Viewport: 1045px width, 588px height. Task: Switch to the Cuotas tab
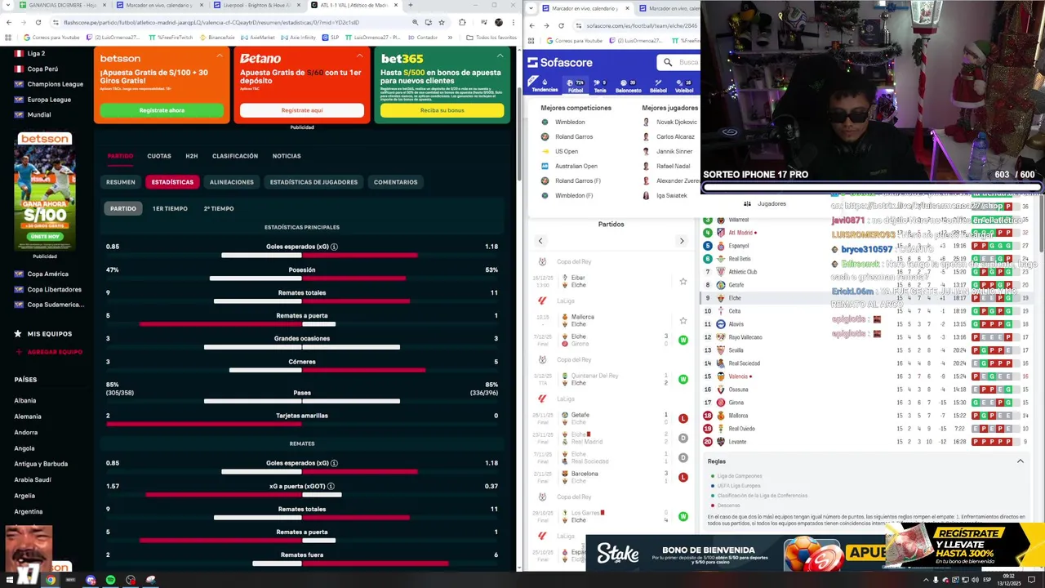[159, 156]
